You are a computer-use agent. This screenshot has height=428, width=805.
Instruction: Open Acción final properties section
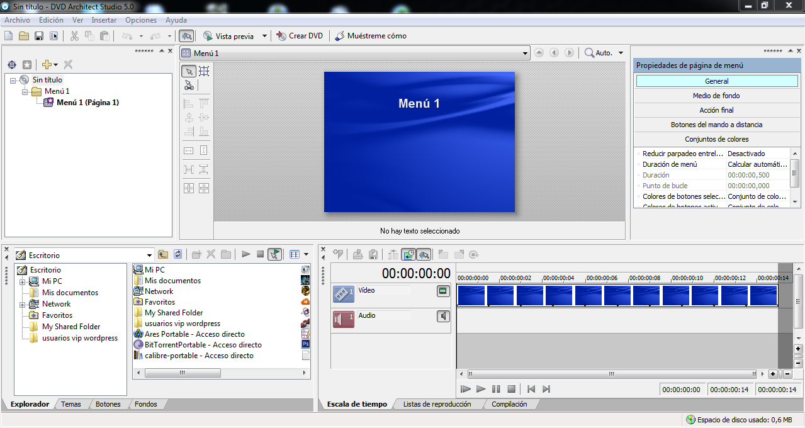tap(717, 110)
